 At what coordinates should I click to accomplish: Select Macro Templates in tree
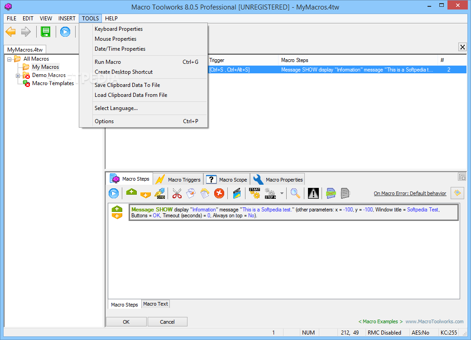click(53, 83)
